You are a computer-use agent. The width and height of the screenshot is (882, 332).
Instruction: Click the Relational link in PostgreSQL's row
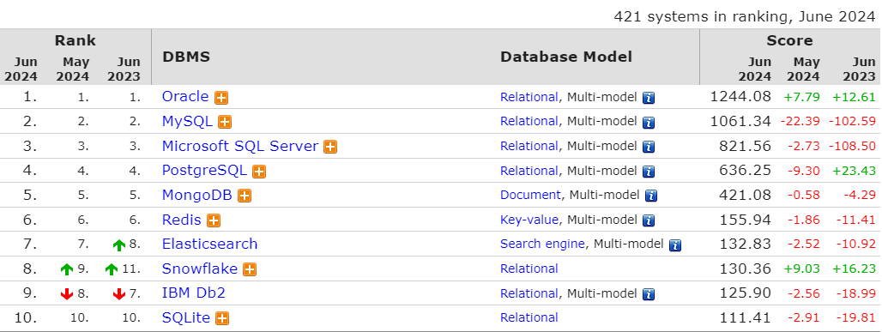coord(529,171)
